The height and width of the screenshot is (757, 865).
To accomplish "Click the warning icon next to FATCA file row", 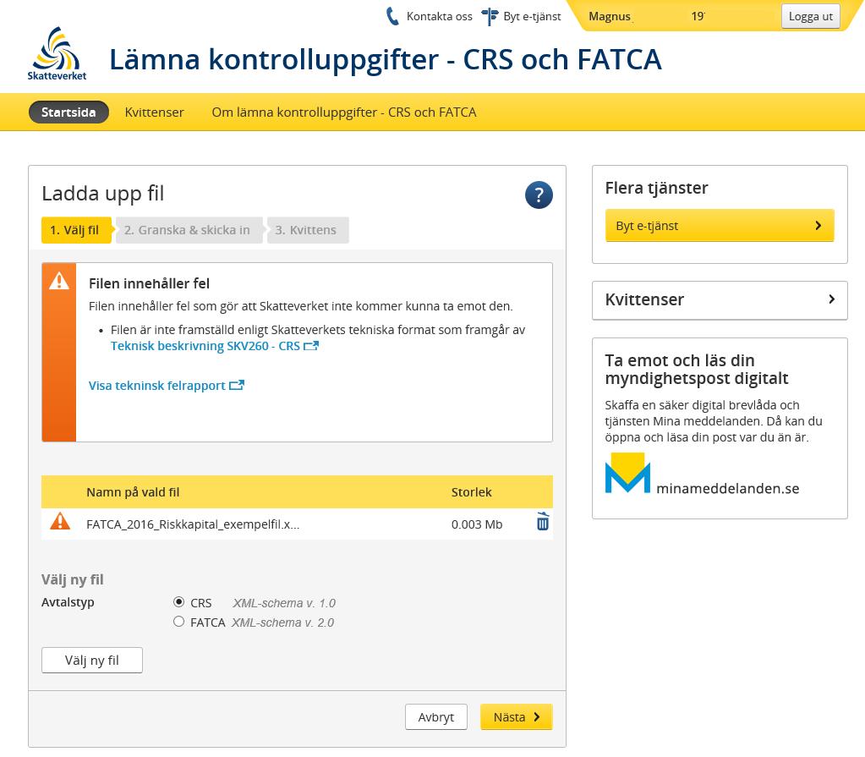I will click(x=60, y=521).
